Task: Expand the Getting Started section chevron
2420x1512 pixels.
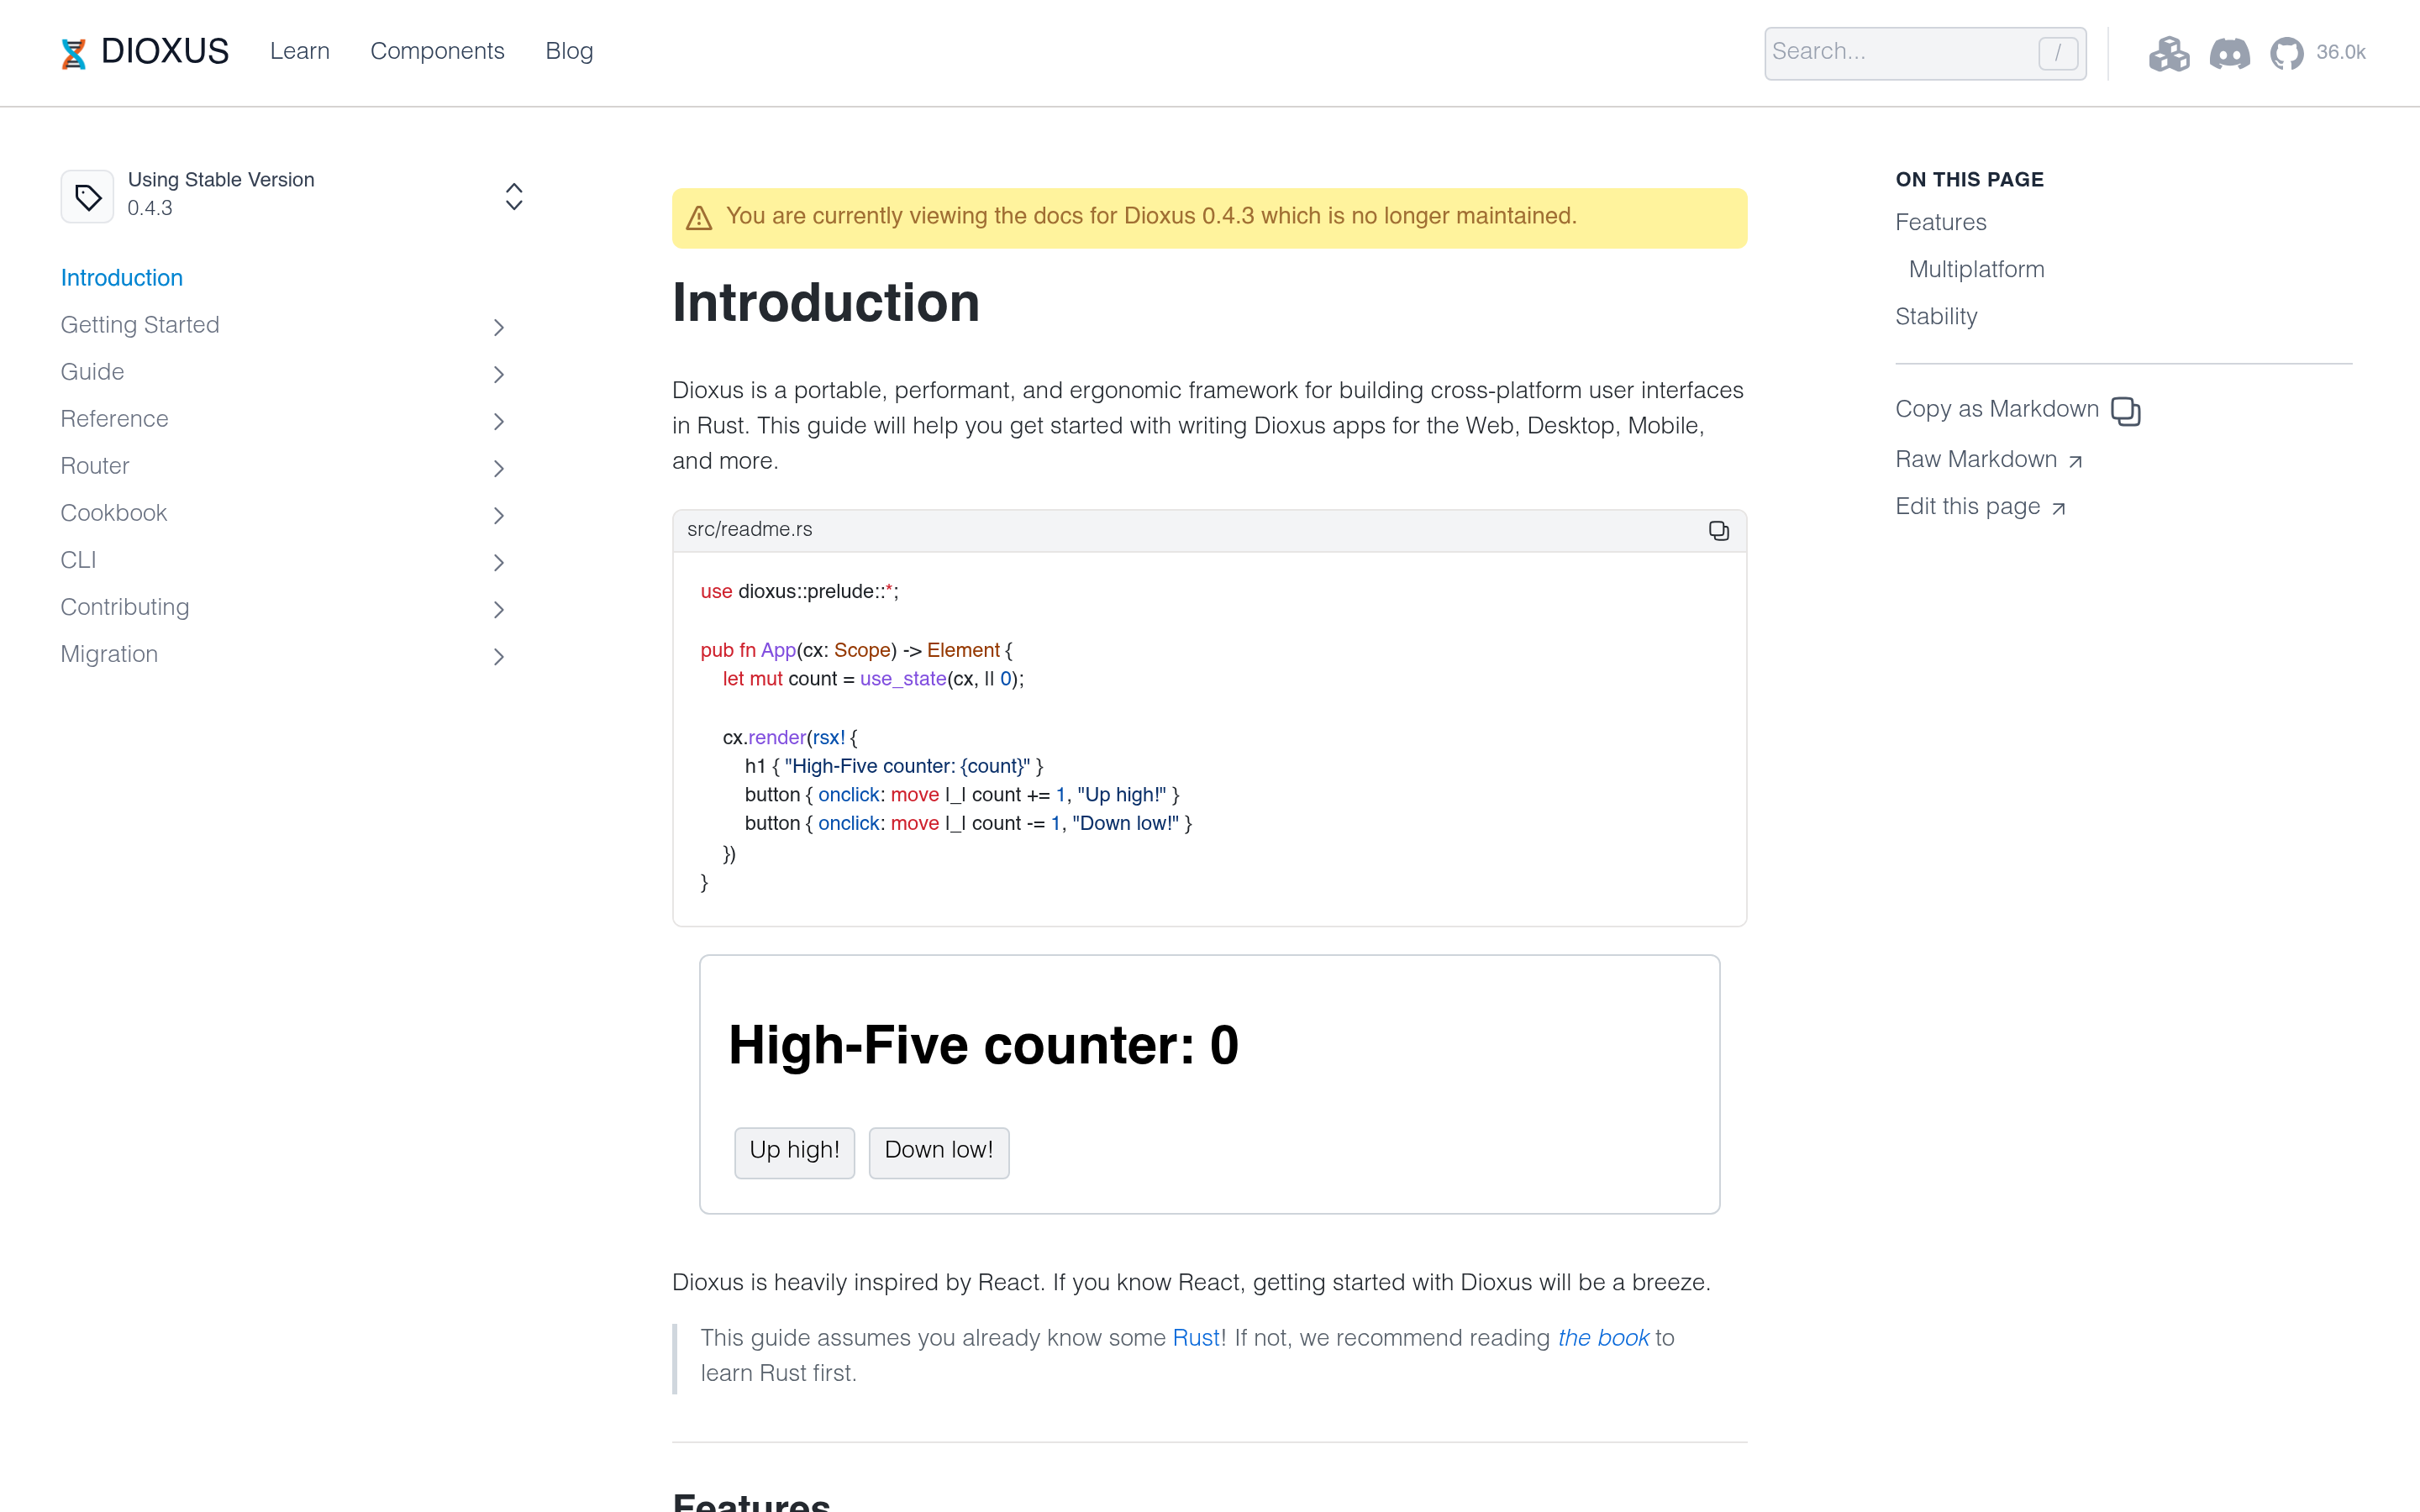Action: 499,327
